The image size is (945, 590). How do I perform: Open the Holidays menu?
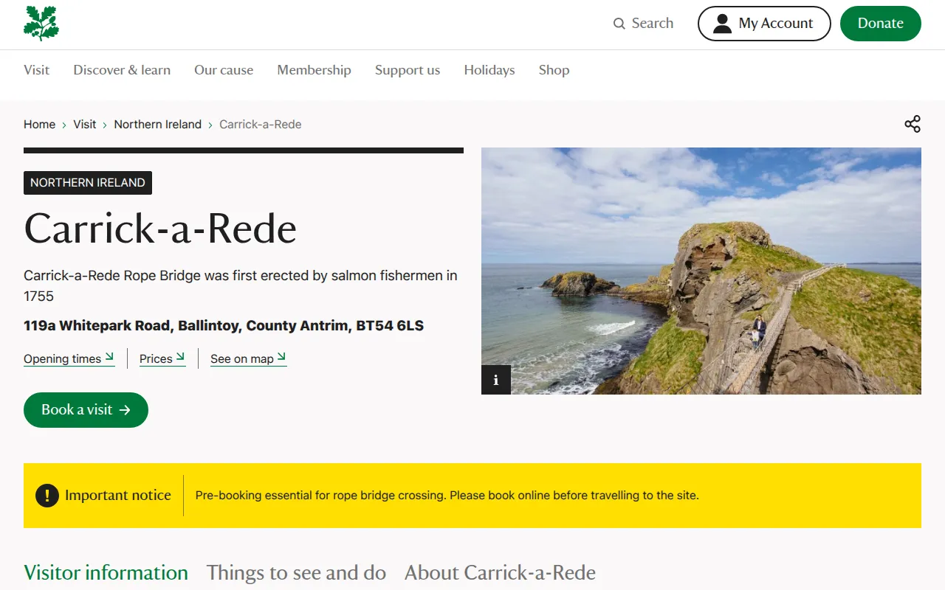(489, 70)
